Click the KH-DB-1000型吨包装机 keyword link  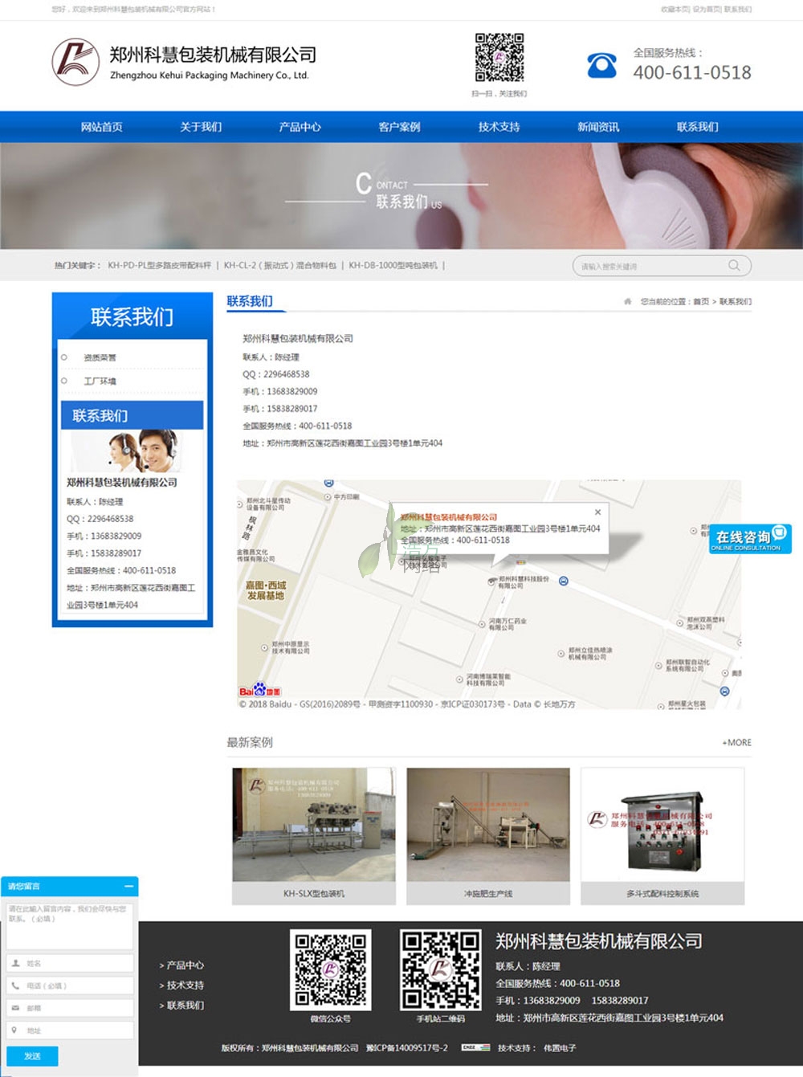(x=393, y=265)
